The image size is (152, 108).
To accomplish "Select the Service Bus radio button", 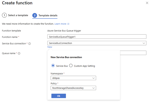I will (53, 66).
